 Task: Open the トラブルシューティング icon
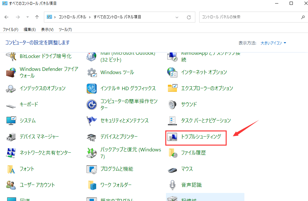172,137
